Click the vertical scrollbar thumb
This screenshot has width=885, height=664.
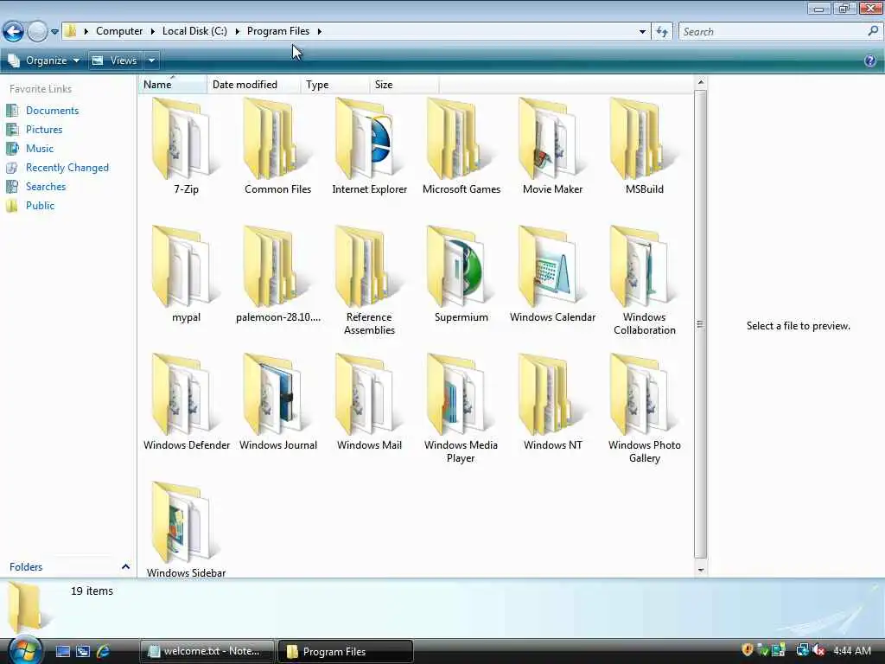point(700,324)
